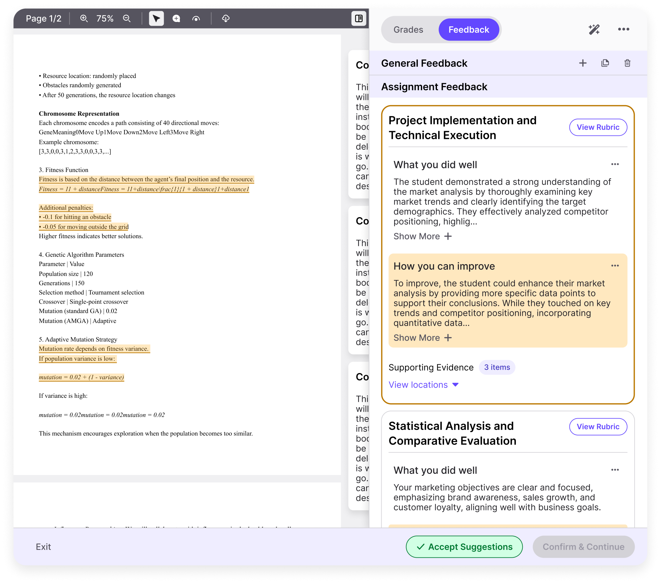View Rubric for Statistical Analysis and Comparative Evaluation
The height and width of the screenshot is (584, 661).
pos(598,427)
